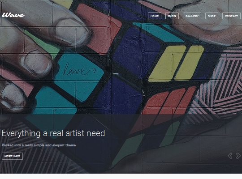This screenshot has height=179, width=242.
Task: Click the dark caption overlay band
Action: (121, 144)
